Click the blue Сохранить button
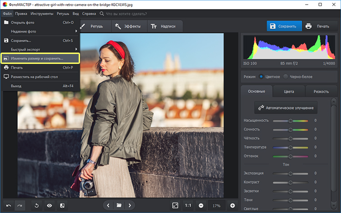This screenshot has width=341, height=213. coord(284,26)
